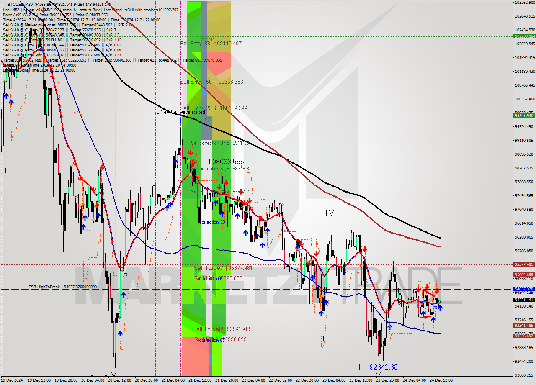
Task: Click the 92060.215 price axis label
Action: (x=524, y=375)
